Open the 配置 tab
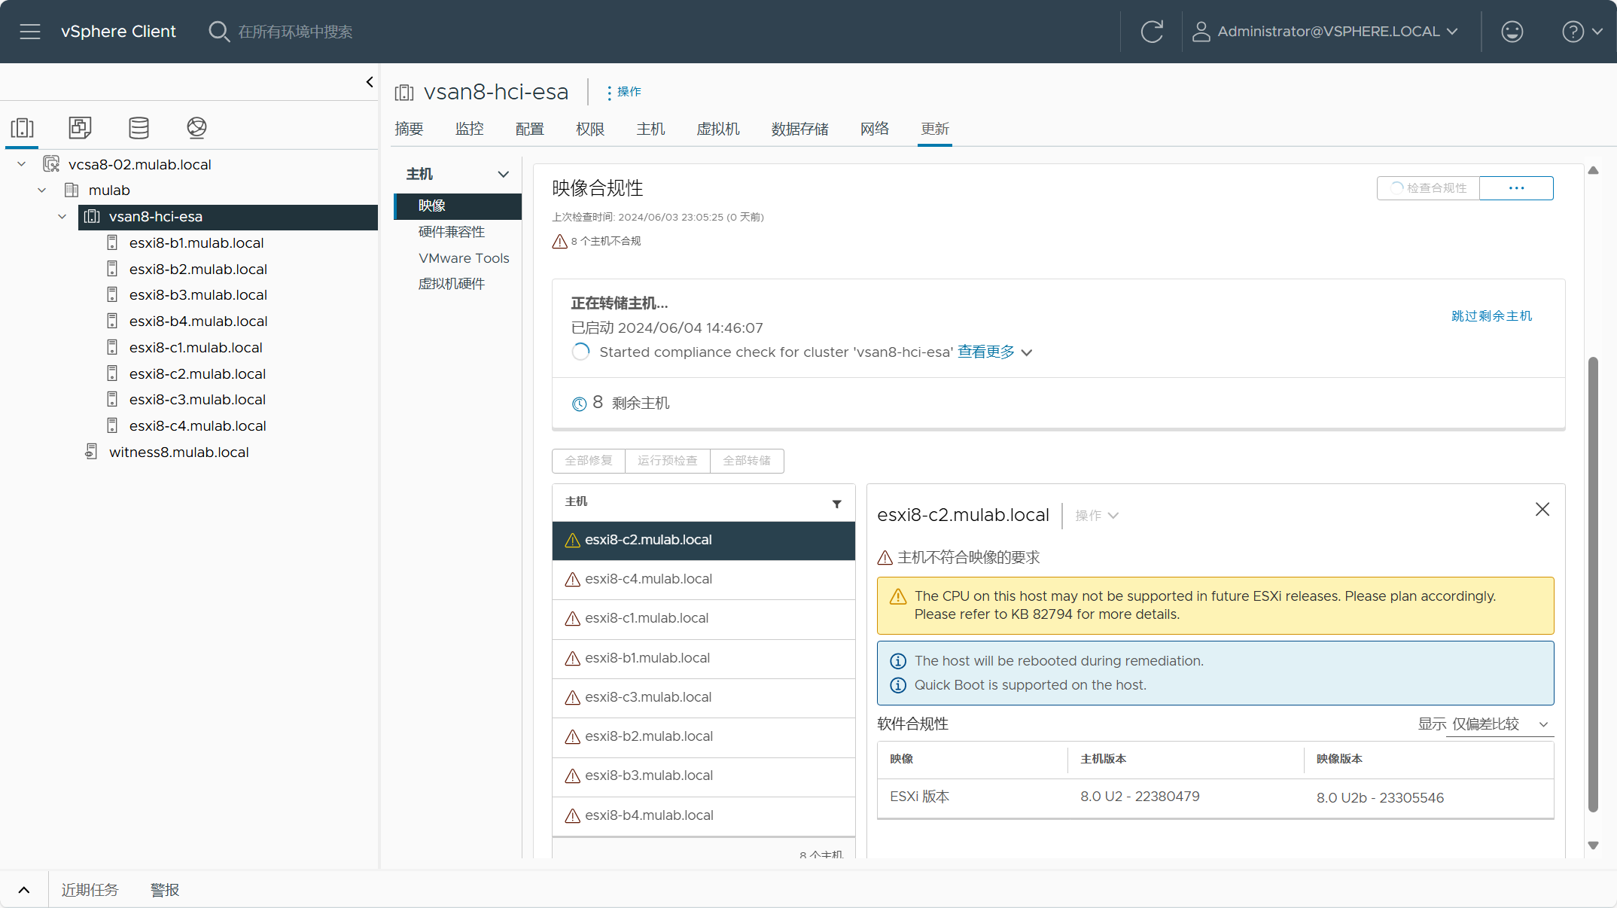Viewport: 1617px width, 908px height. pos(529,129)
